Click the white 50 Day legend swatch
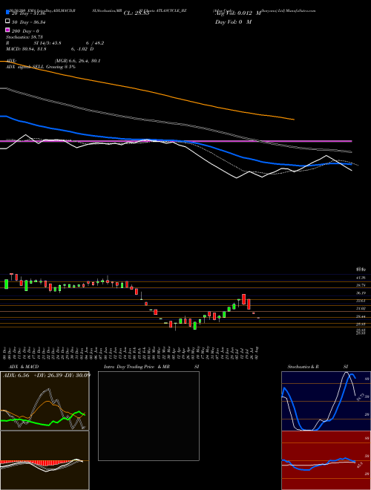This screenshot has height=490, width=371. click(x=7, y=22)
